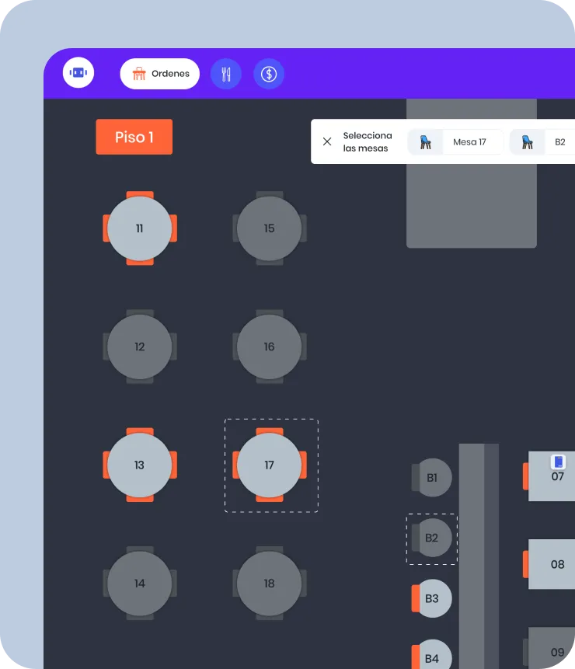Select the Piso 1 floor button
Image resolution: width=575 pixels, height=669 pixels.
pos(134,137)
